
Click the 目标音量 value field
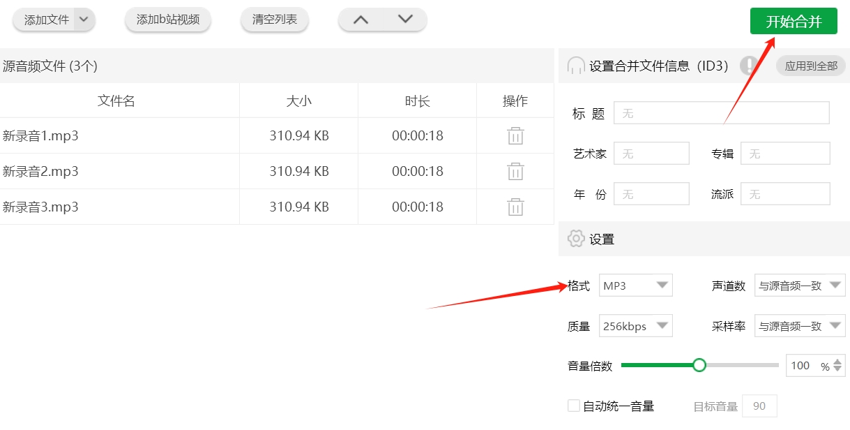(759, 406)
